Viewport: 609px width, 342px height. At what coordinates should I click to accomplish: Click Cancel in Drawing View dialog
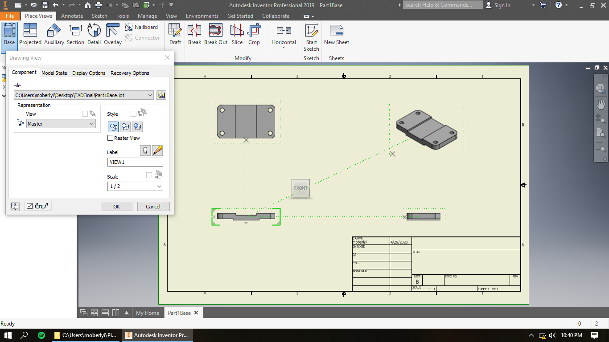153,206
